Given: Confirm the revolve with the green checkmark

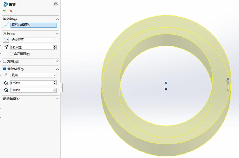Looking at the screenshot, I should 4,11.
